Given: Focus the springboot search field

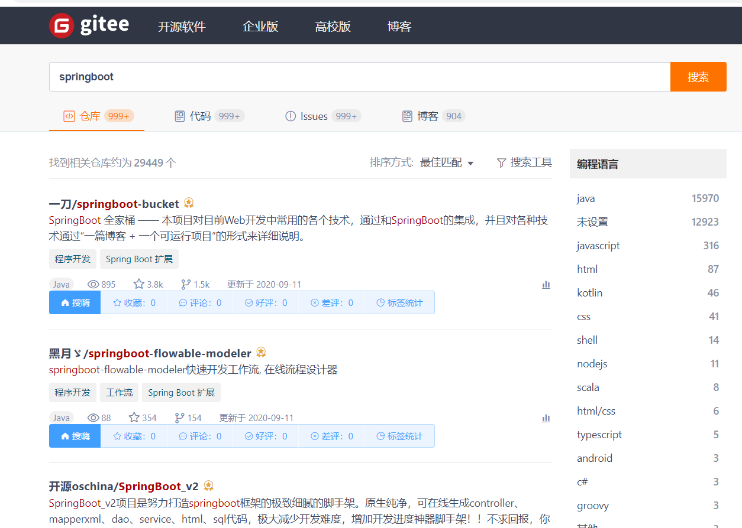Looking at the screenshot, I should click(x=360, y=77).
